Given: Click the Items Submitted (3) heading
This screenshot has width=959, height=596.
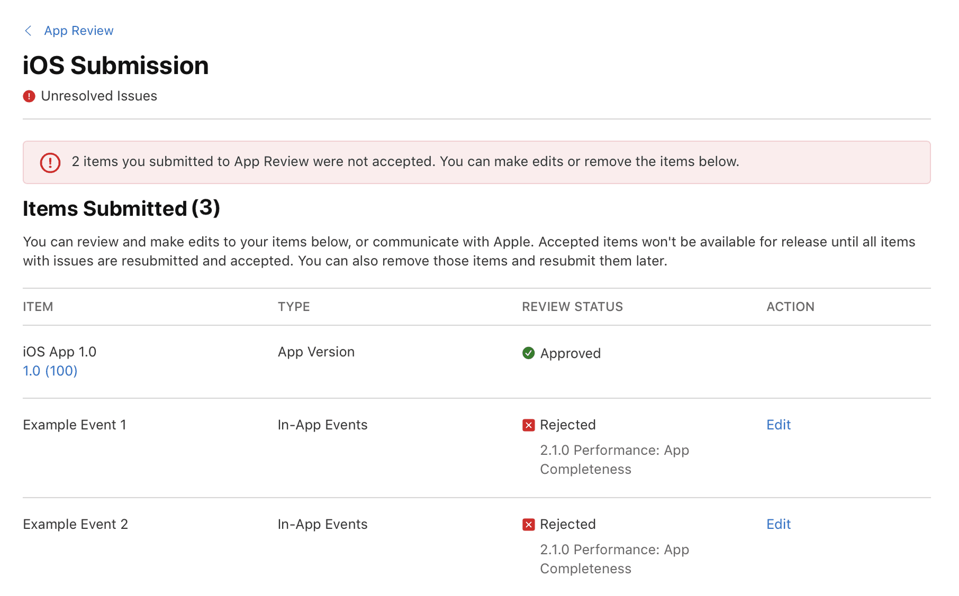Looking at the screenshot, I should [121, 209].
